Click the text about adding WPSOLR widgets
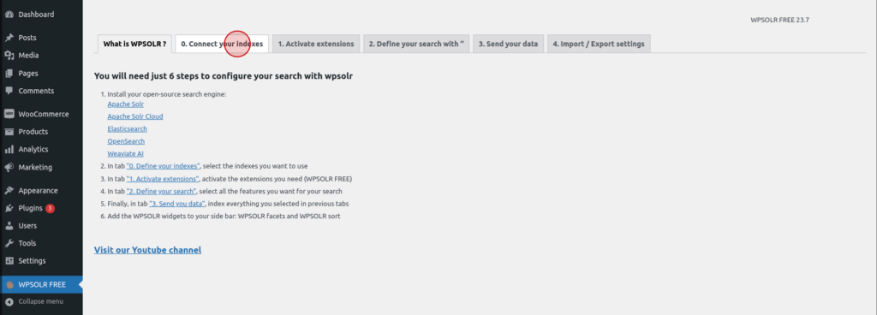877x315 pixels. point(224,216)
